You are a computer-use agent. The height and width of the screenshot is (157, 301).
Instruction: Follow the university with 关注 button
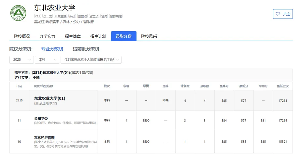283,14
